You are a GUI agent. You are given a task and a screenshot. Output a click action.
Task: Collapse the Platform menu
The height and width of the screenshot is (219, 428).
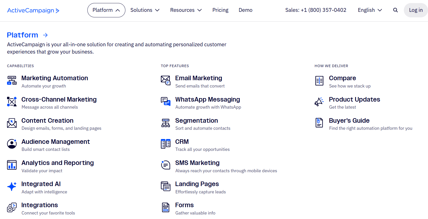(x=106, y=10)
